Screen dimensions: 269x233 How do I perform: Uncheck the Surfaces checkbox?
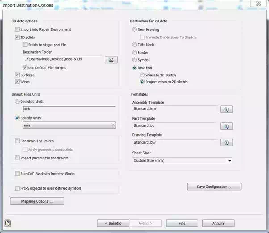coord(17,75)
